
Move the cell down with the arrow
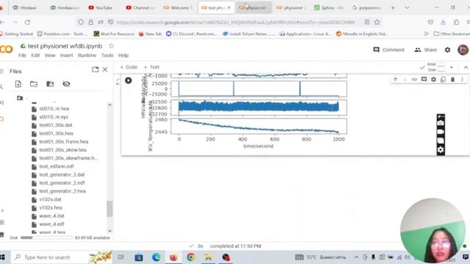(x=405, y=79)
